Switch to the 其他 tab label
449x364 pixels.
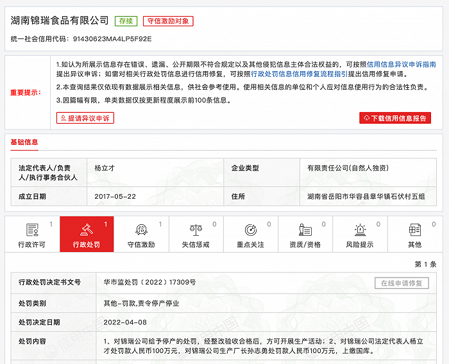tap(414, 245)
